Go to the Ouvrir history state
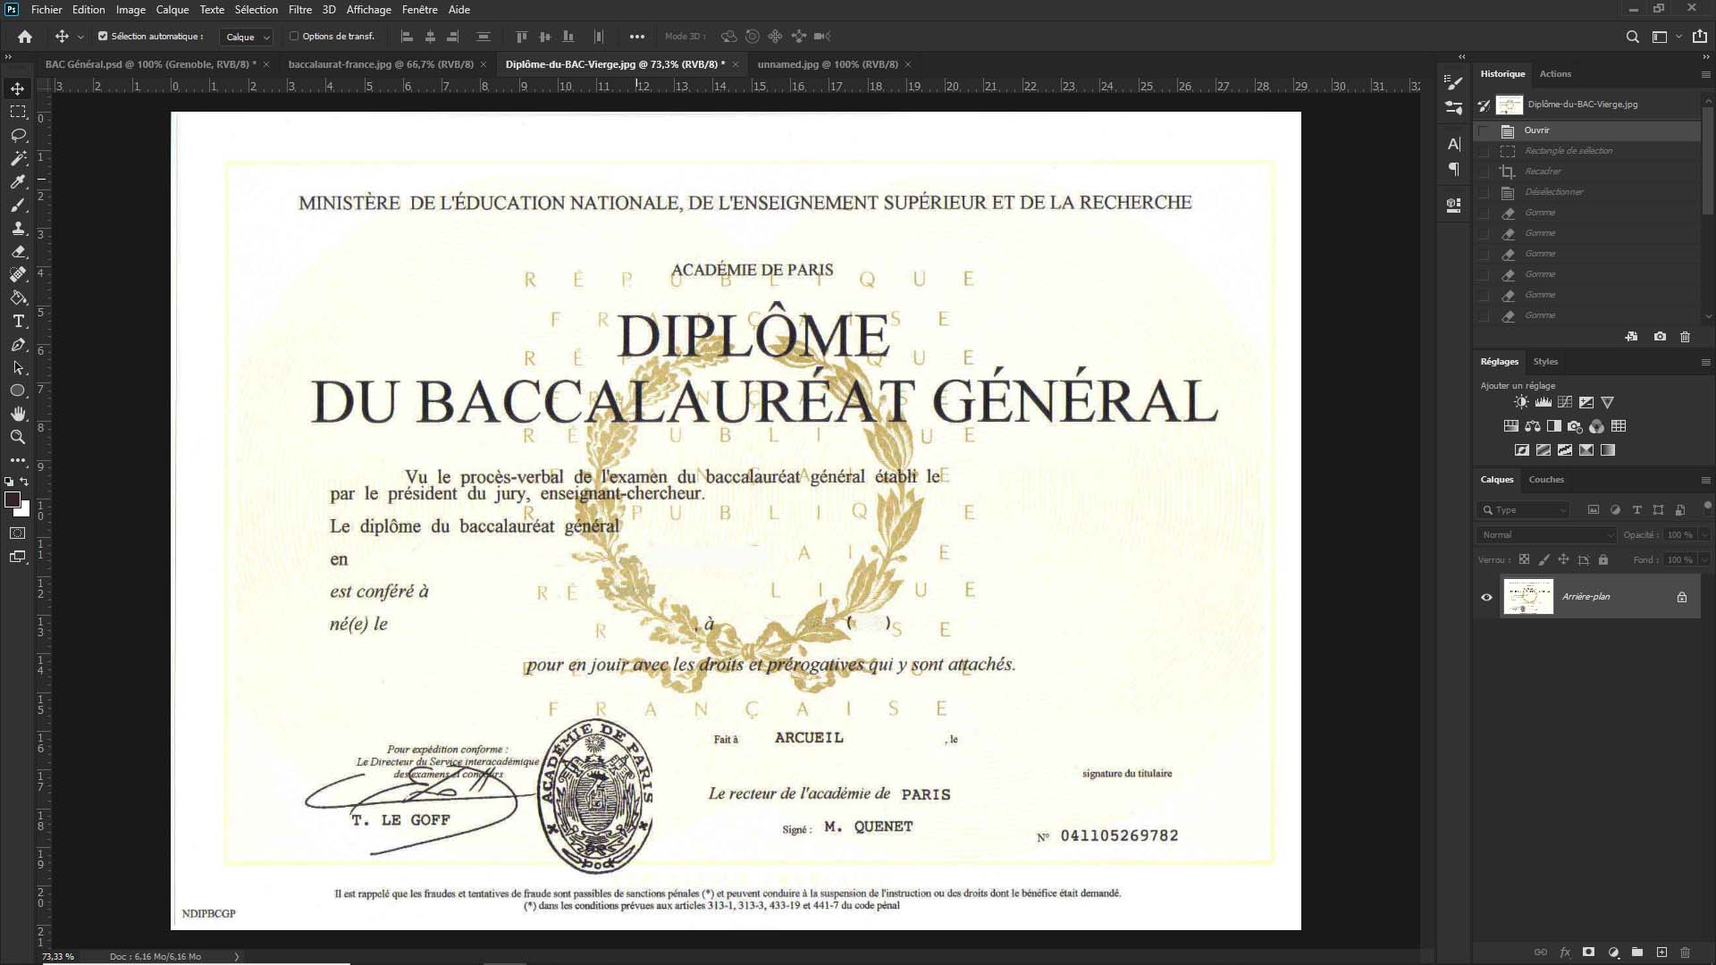The height and width of the screenshot is (965, 1716). pyautogui.click(x=1536, y=130)
